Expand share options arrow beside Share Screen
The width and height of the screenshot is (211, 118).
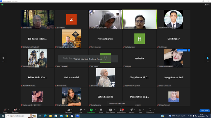pyautogui.click(x=95, y=110)
